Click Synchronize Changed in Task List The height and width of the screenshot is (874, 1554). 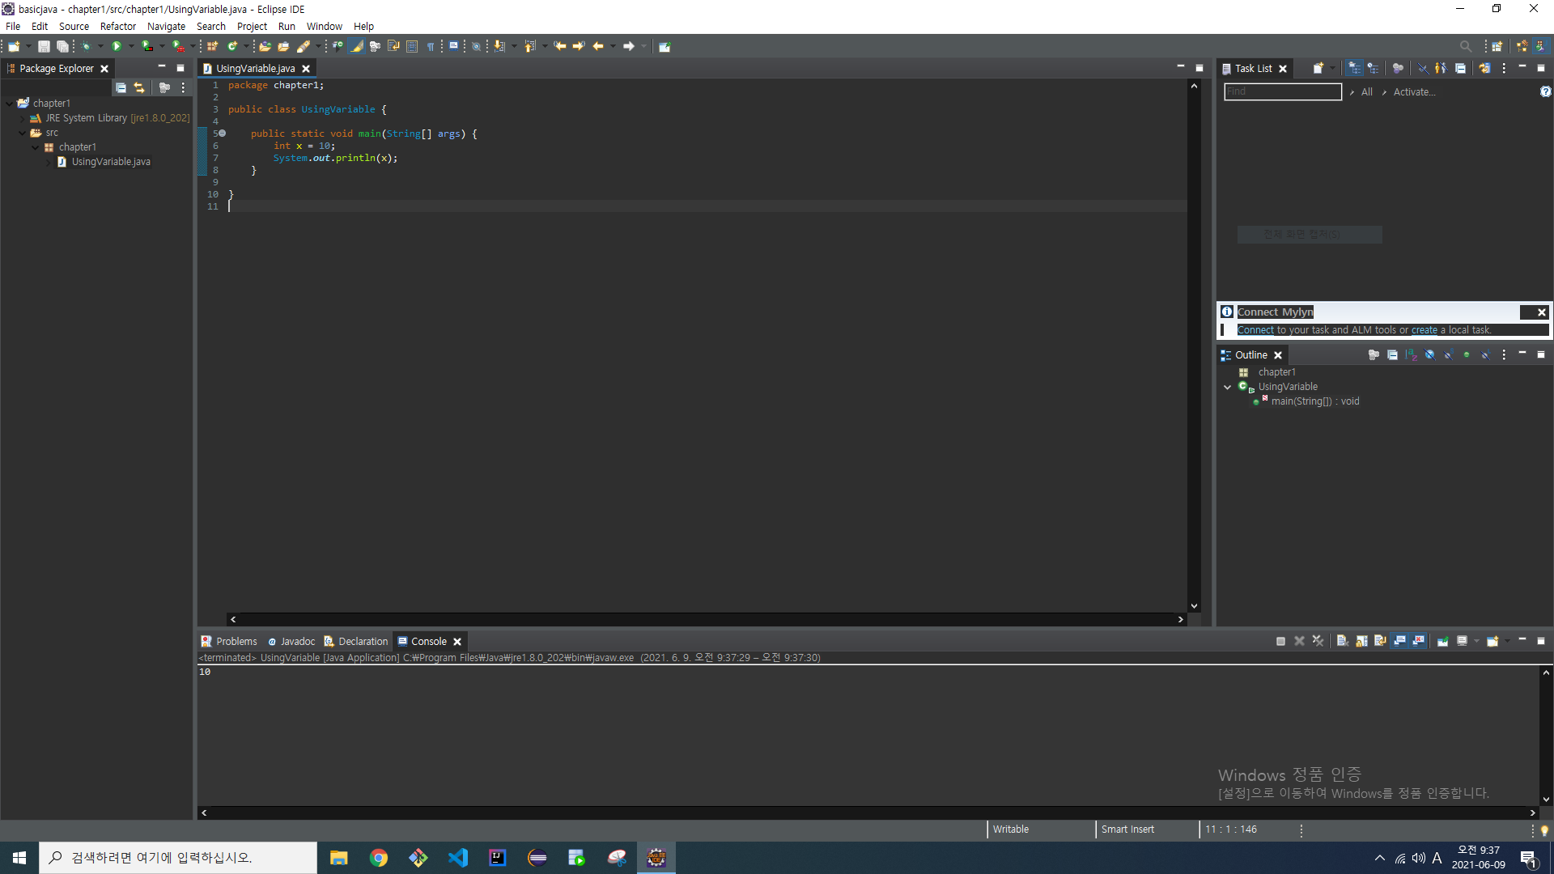1484,69
